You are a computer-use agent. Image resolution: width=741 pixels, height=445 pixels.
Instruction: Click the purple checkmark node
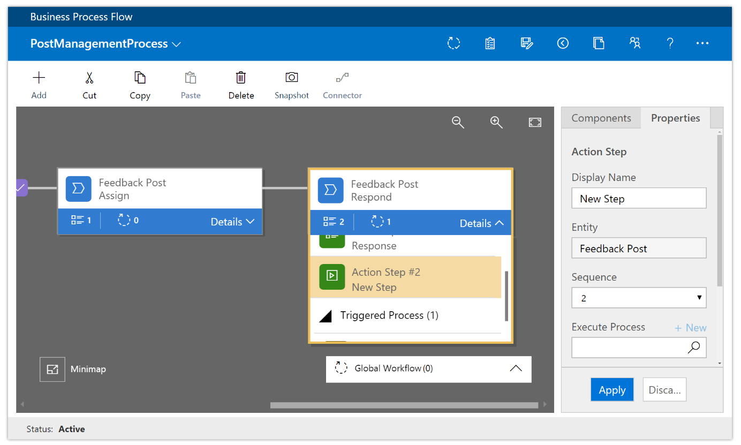click(21, 188)
